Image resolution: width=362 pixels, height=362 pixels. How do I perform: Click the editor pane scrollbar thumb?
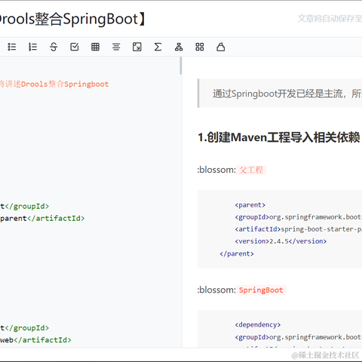coord(181,66)
